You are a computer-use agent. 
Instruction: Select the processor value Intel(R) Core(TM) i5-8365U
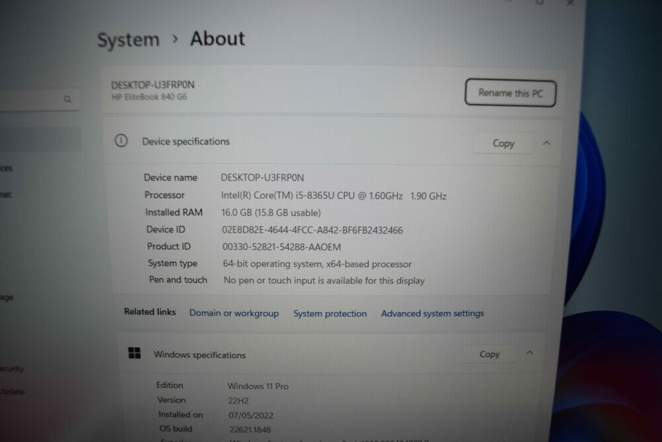tap(334, 195)
